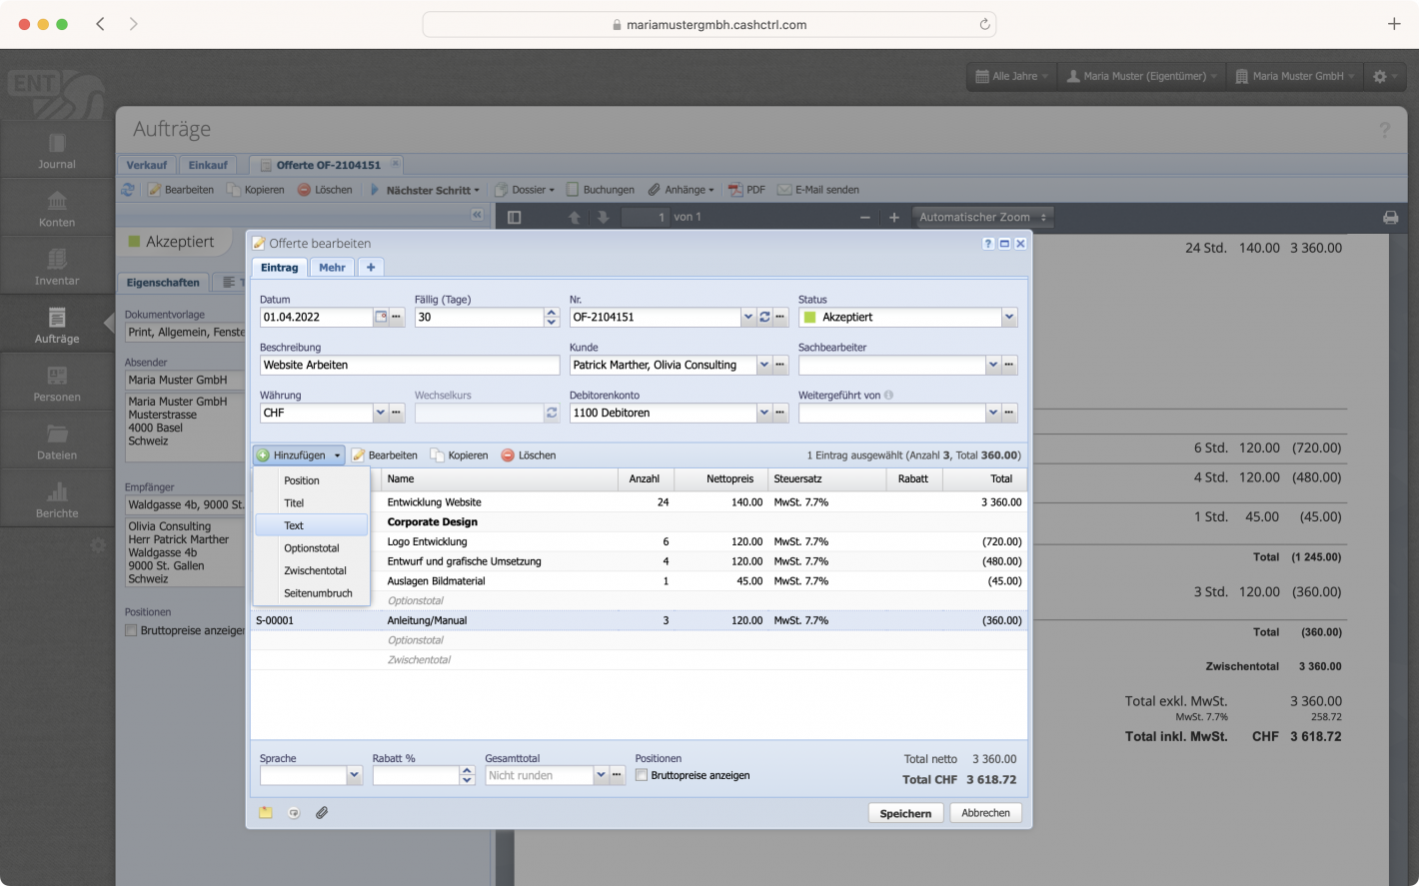Click the Beschreibung field showing Website Arbeiten
This screenshot has height=886, width=1419.
pos(410,365)
